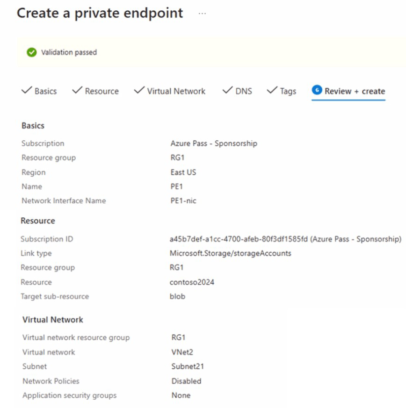The height and width of the screenshot is (408, 406).
Task: Click the checkmark next to DNS
Action: tap(227, 91)
